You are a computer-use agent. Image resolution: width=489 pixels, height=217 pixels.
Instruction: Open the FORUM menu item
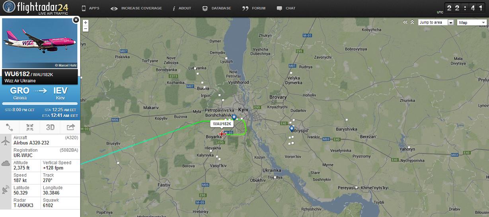click(x=254, y=8)
